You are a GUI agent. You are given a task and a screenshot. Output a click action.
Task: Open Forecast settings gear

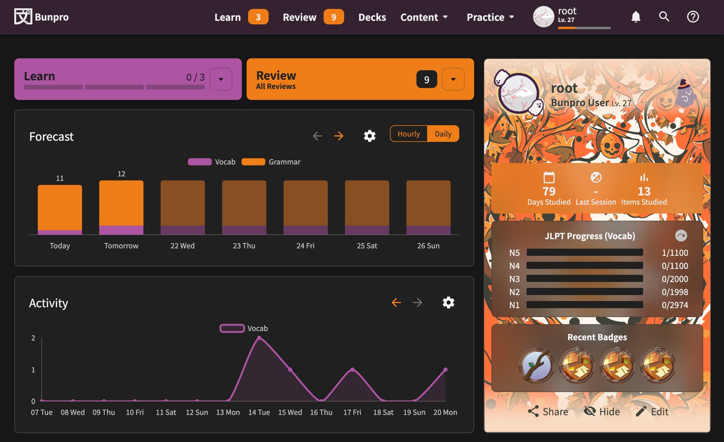[x=370, y=136]
